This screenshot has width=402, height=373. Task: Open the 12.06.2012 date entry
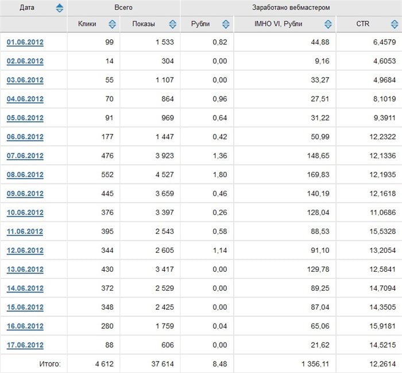pyautogui.click(x=25, y=251)
